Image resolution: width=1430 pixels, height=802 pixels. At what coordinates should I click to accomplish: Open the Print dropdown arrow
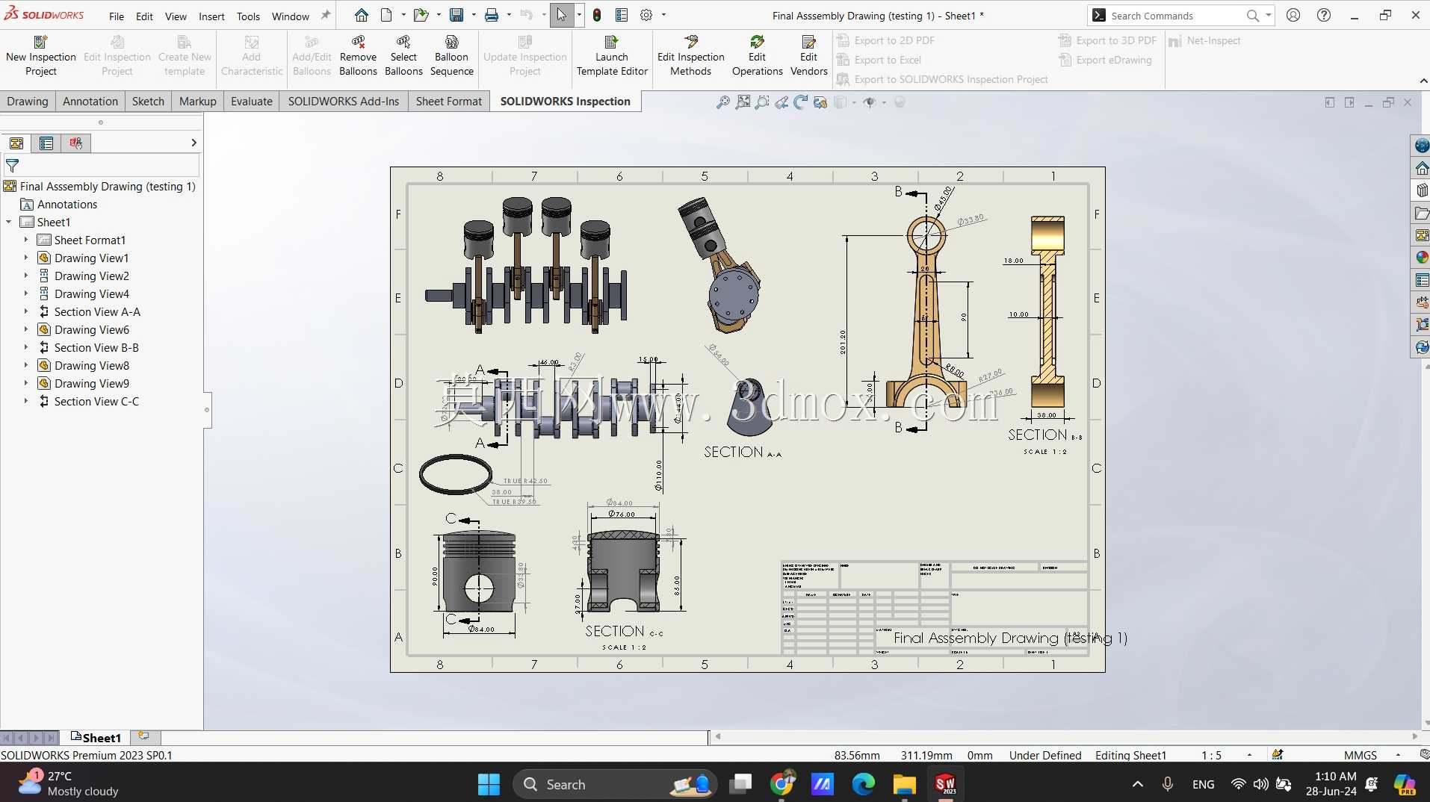click(509, 15)
